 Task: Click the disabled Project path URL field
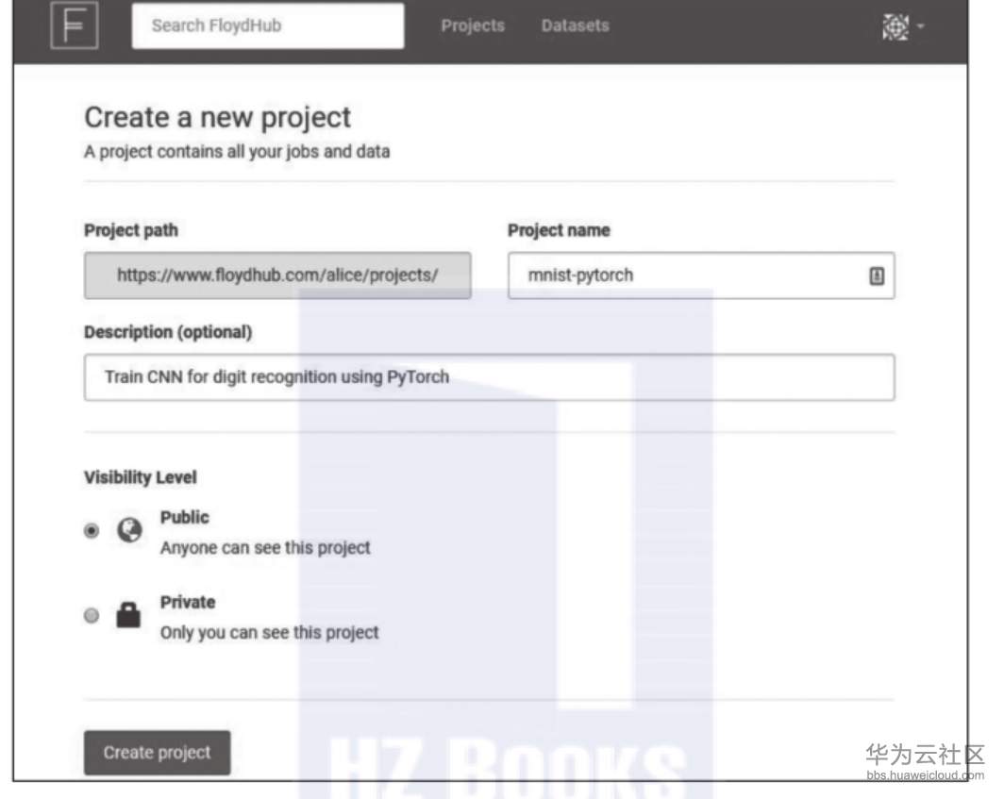(x=277, y=275)
